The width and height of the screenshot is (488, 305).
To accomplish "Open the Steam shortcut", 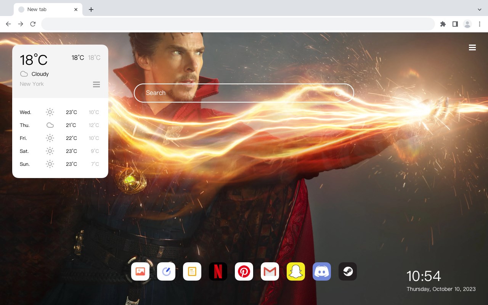I will click(348, 271).
